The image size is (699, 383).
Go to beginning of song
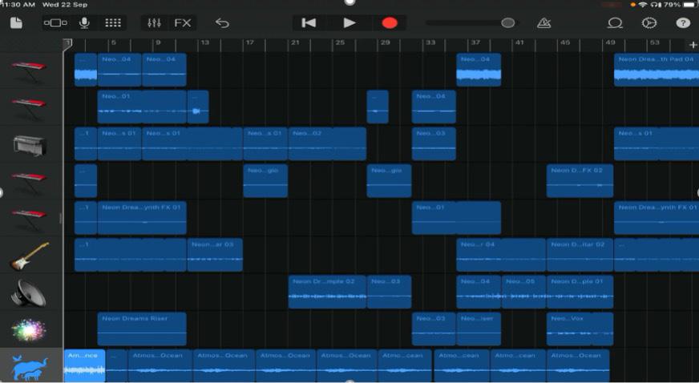pyautogui.click(x=309, y=22)
